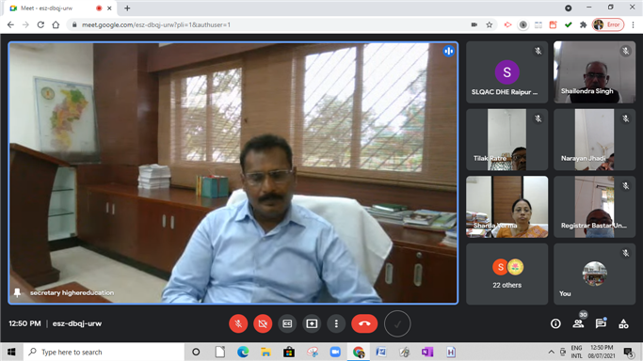The image size is (643, 361).
Task: Open meeting details info icon
Action: click(555, 323)
